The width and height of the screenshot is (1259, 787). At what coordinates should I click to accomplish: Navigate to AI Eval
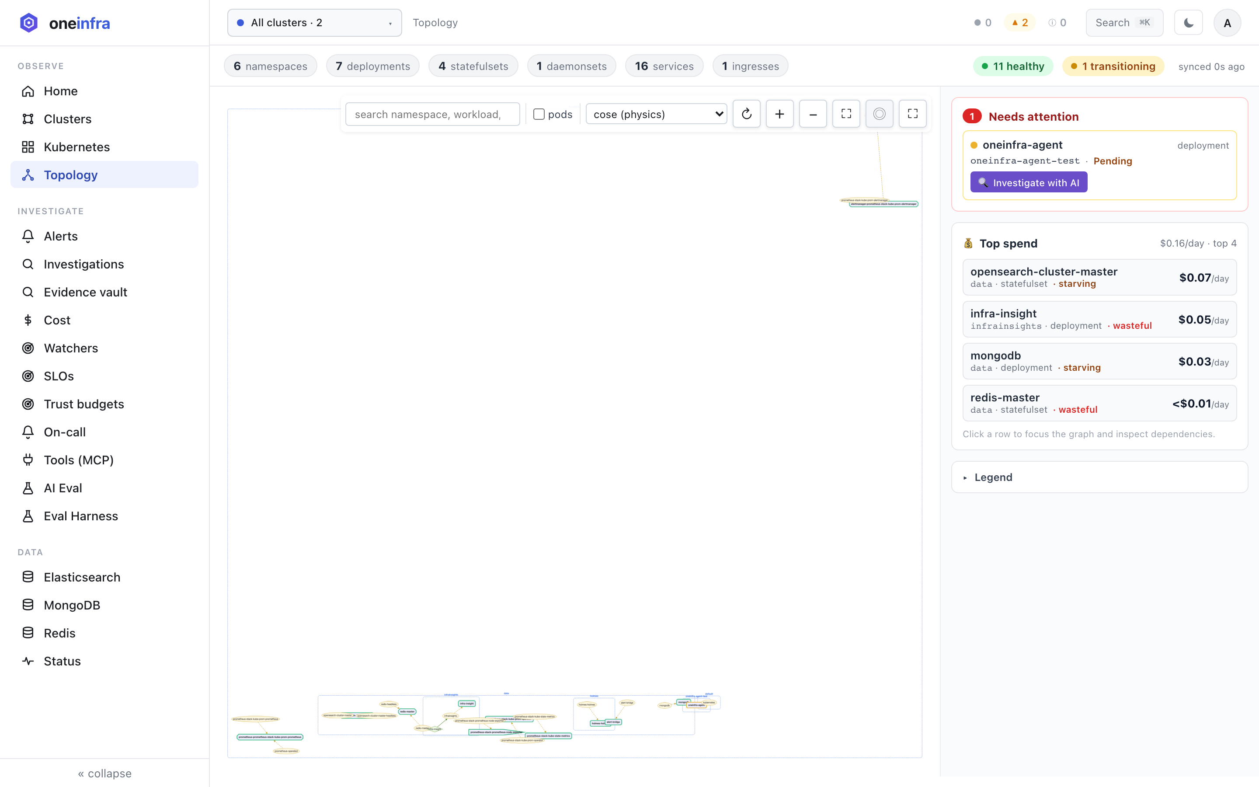(x=104, y=488)
